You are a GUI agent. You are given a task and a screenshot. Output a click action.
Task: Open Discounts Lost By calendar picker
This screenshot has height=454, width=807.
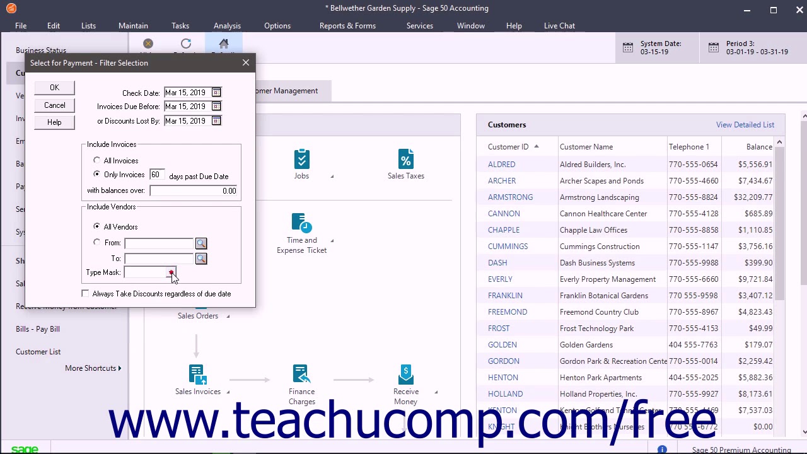(216, 121)
